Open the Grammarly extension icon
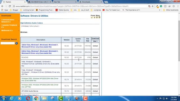180x101 pixels. coord(161,6)
